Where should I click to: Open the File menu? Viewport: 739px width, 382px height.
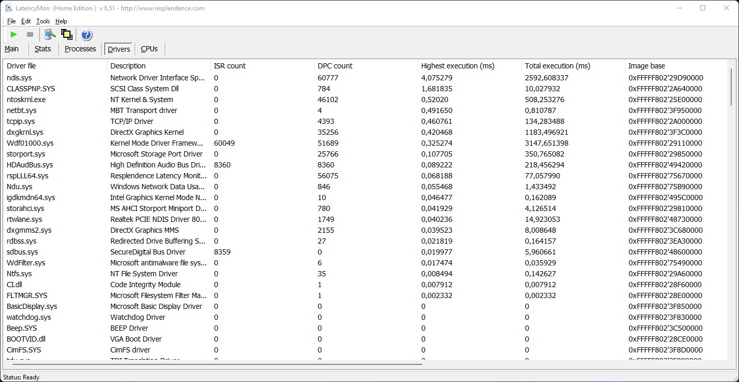pyautogui.click(x=11, y=21)
